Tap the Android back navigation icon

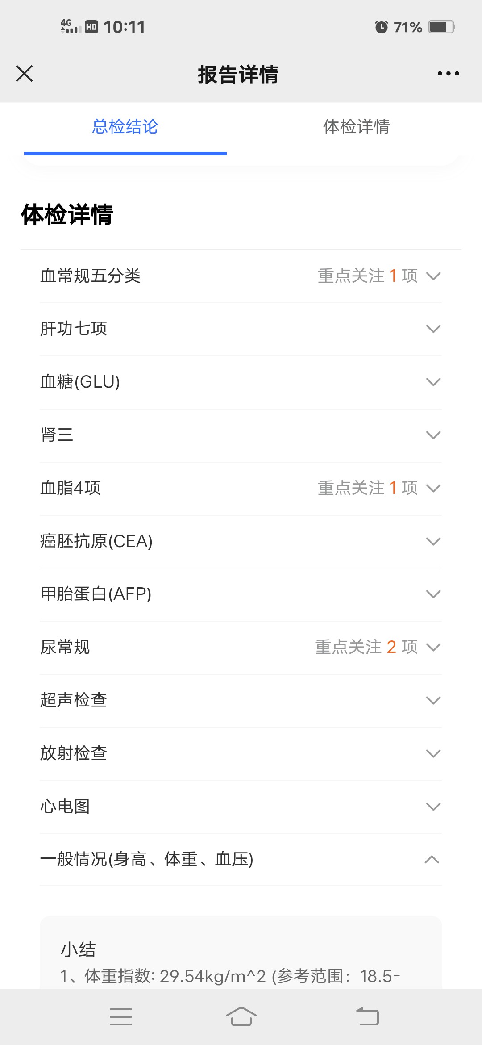coord(367,1017)
